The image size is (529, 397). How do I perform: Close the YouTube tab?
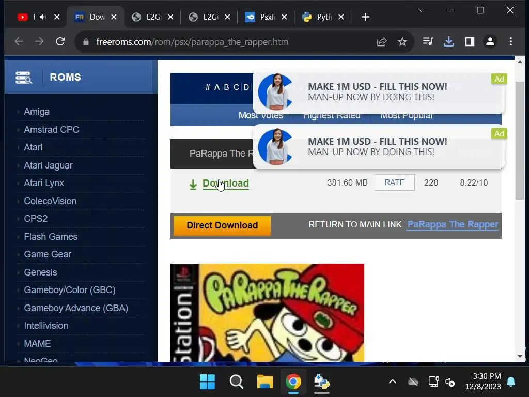pos(57,17)
